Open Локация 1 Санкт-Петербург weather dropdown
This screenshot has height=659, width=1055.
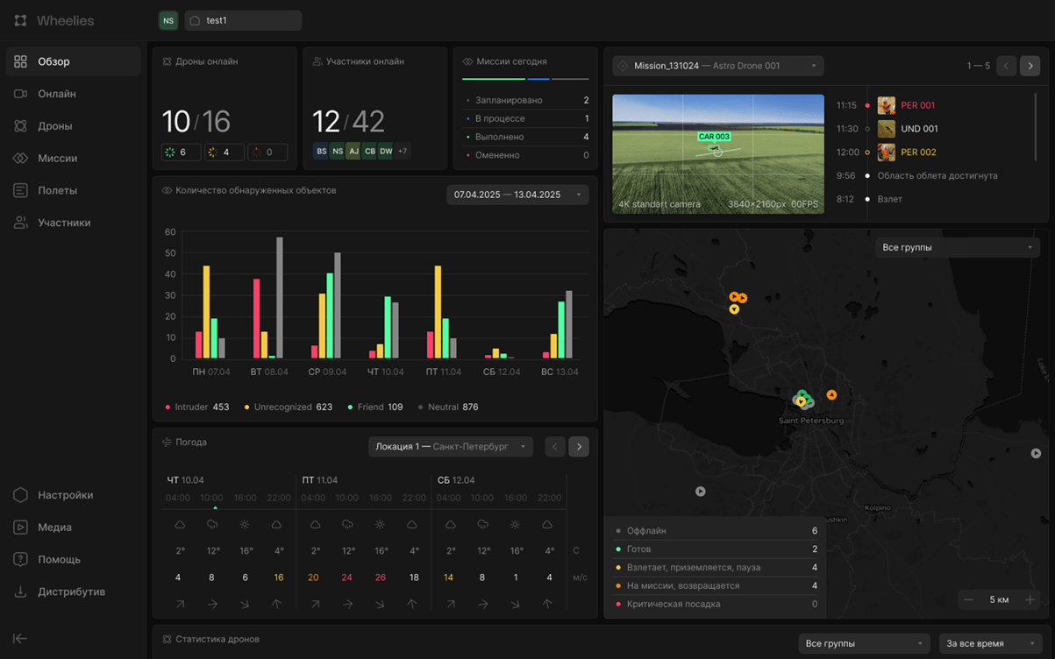click(x=450, y=447)
